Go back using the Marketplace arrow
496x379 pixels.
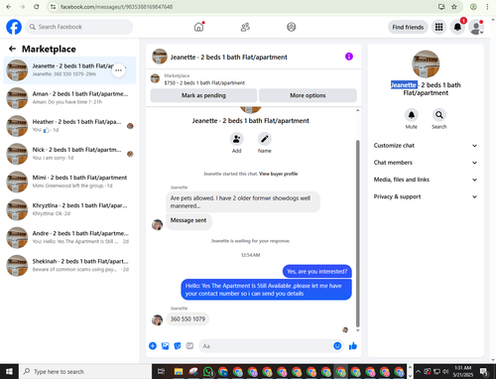click(x=12, y=49)
